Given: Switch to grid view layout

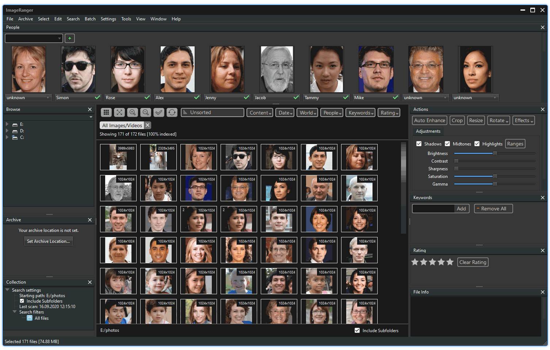Looking at the screenshot, I should pyautogui.click(x=106, y=112).
